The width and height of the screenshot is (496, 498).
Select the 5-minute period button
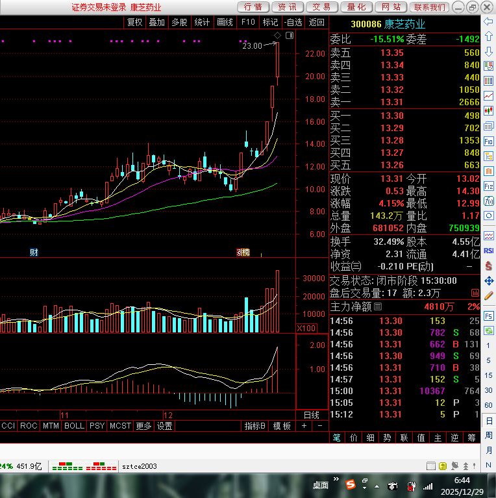[x=488, y=360]
